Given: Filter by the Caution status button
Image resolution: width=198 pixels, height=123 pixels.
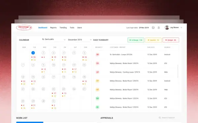Looking at the screenshot, I should tap(153, 40).
